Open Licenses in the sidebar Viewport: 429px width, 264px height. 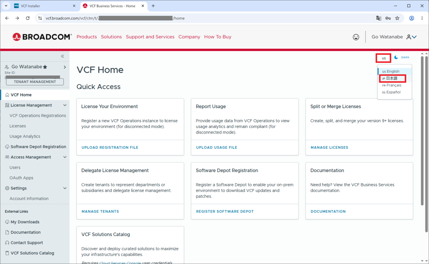pyautogui.click(x=18, y=126)
